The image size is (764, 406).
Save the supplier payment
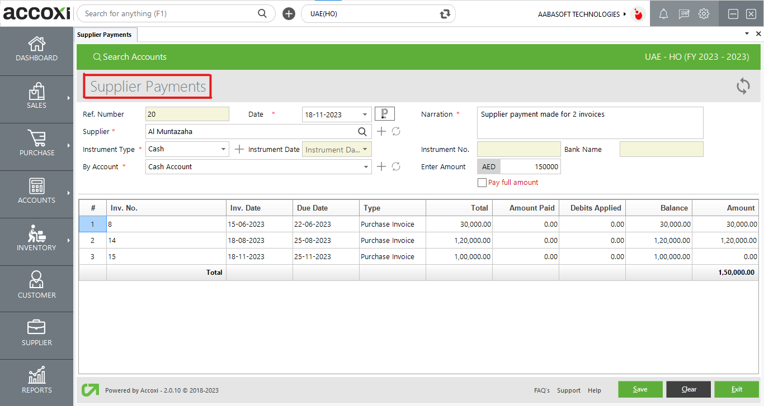(640, 389)
